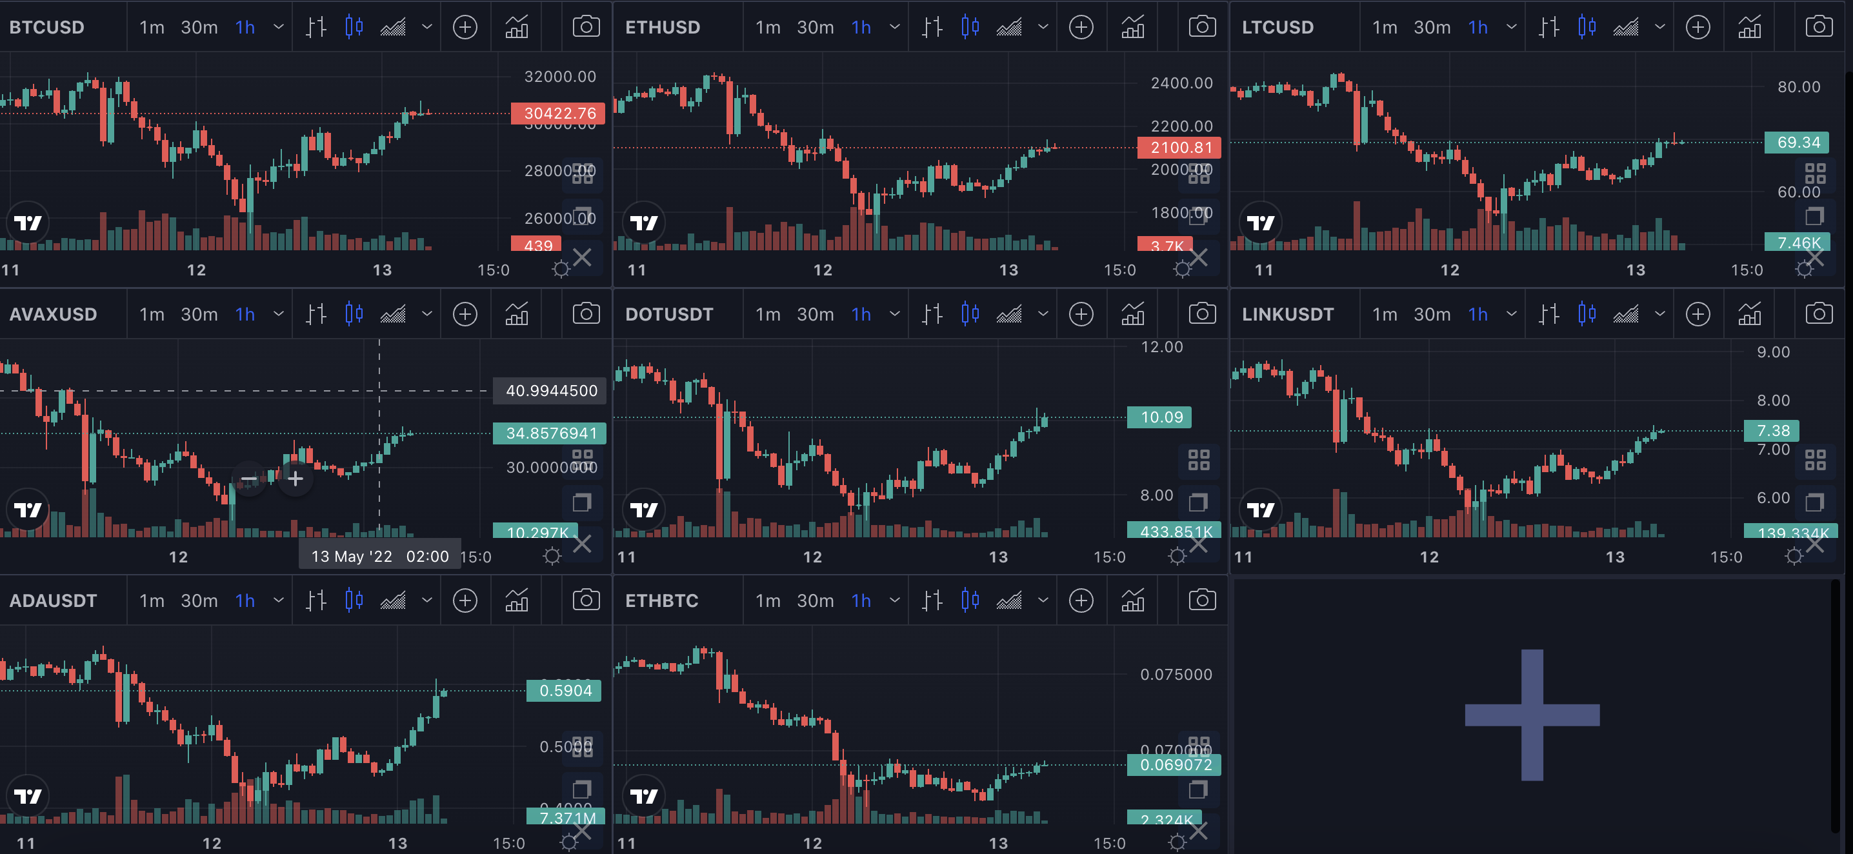The image size is (1853, 854).
Task: Select area chart style on the LINKUSDT chart
Action: 1625,314
